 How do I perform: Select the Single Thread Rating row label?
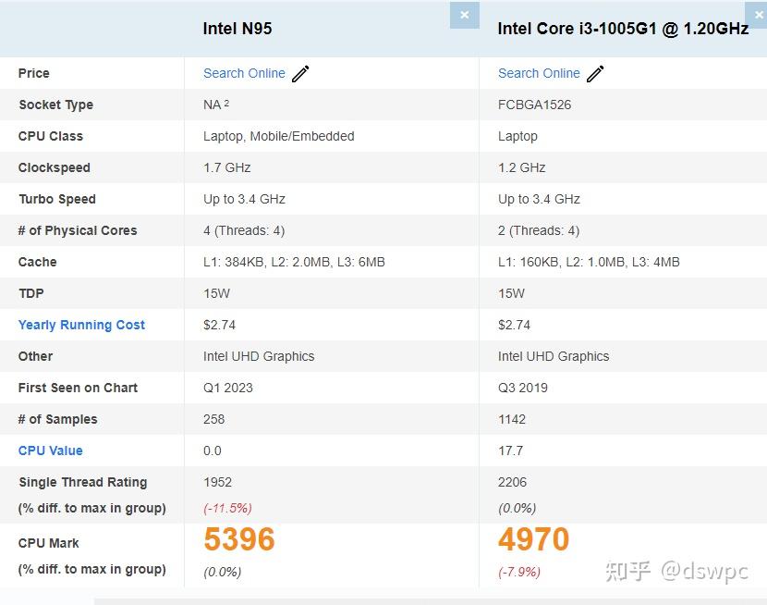[82, 482]
